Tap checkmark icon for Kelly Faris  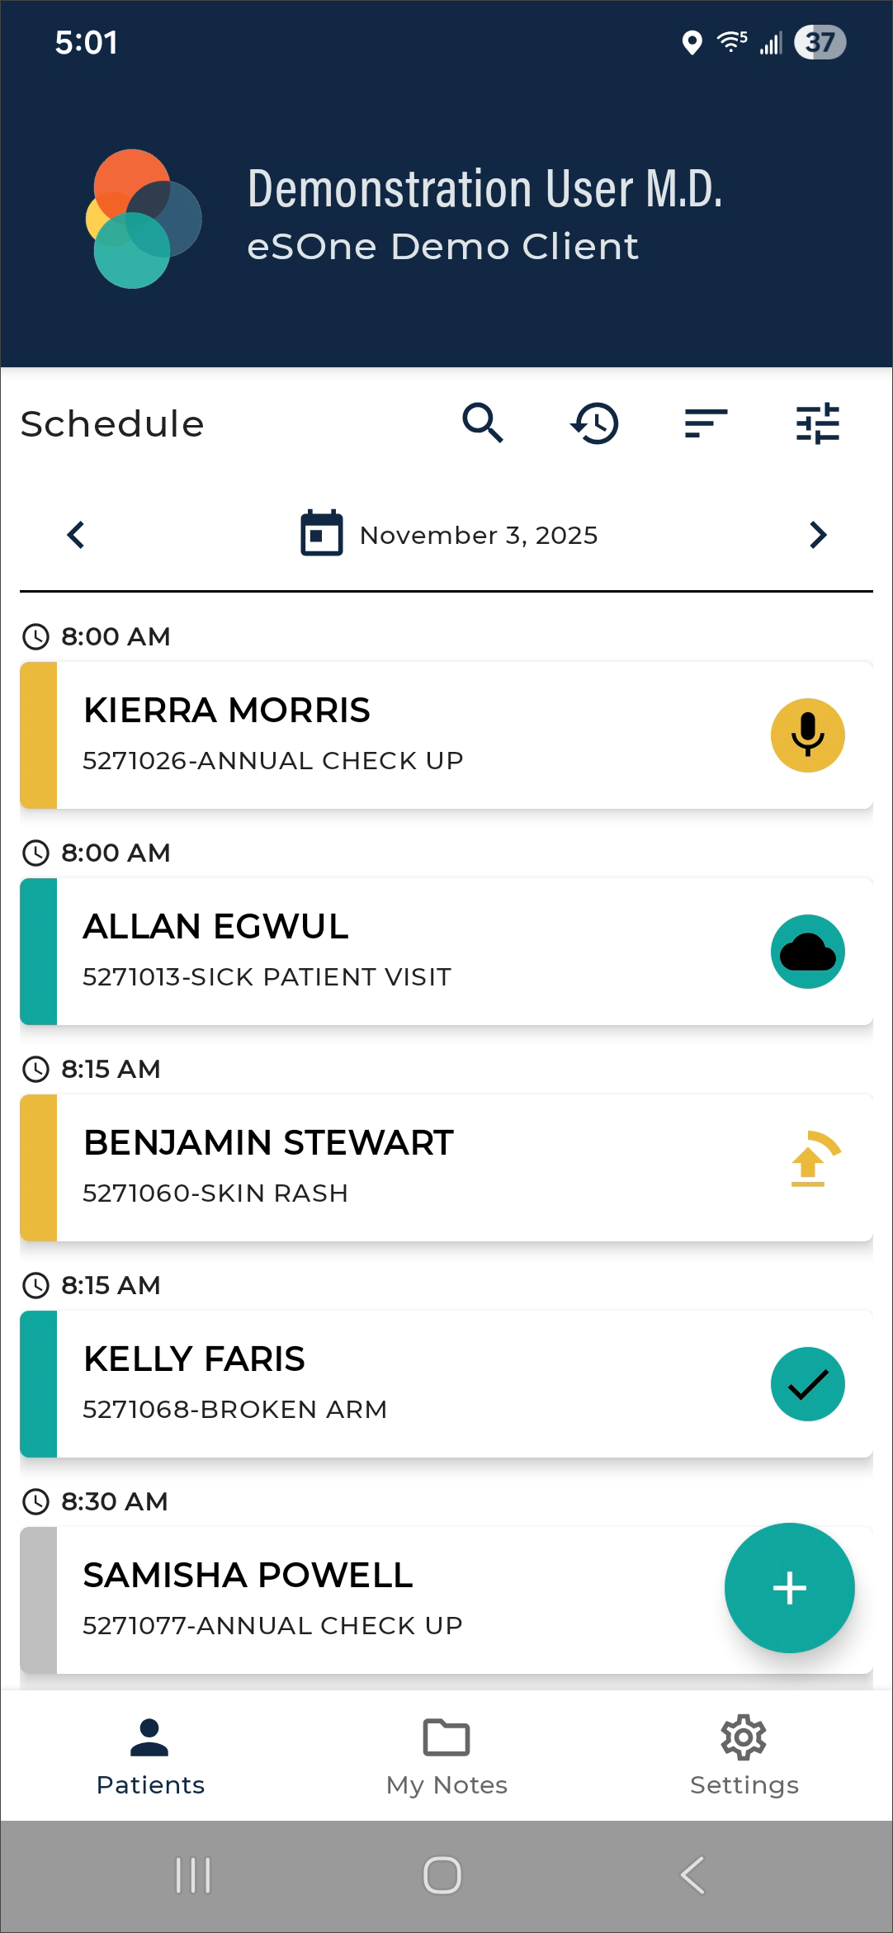pos(807,1384)
